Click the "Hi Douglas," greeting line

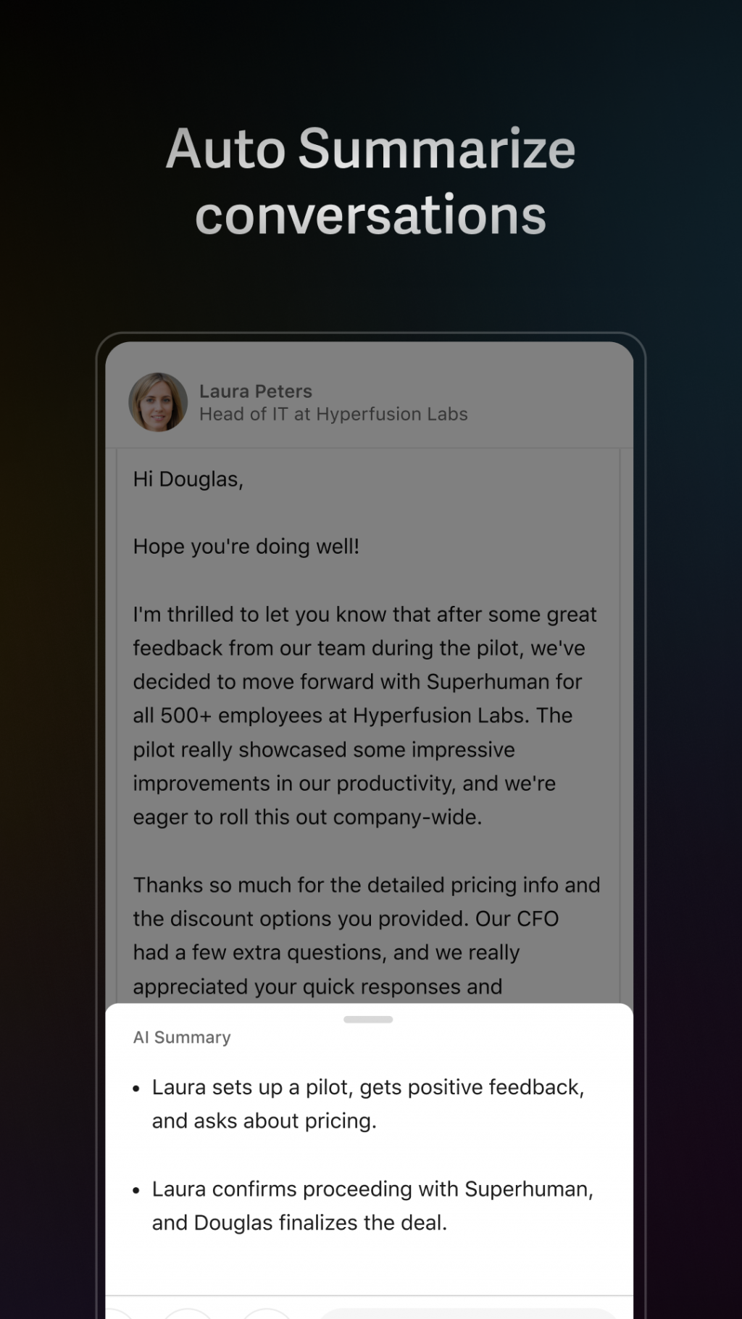pos(188,480)
